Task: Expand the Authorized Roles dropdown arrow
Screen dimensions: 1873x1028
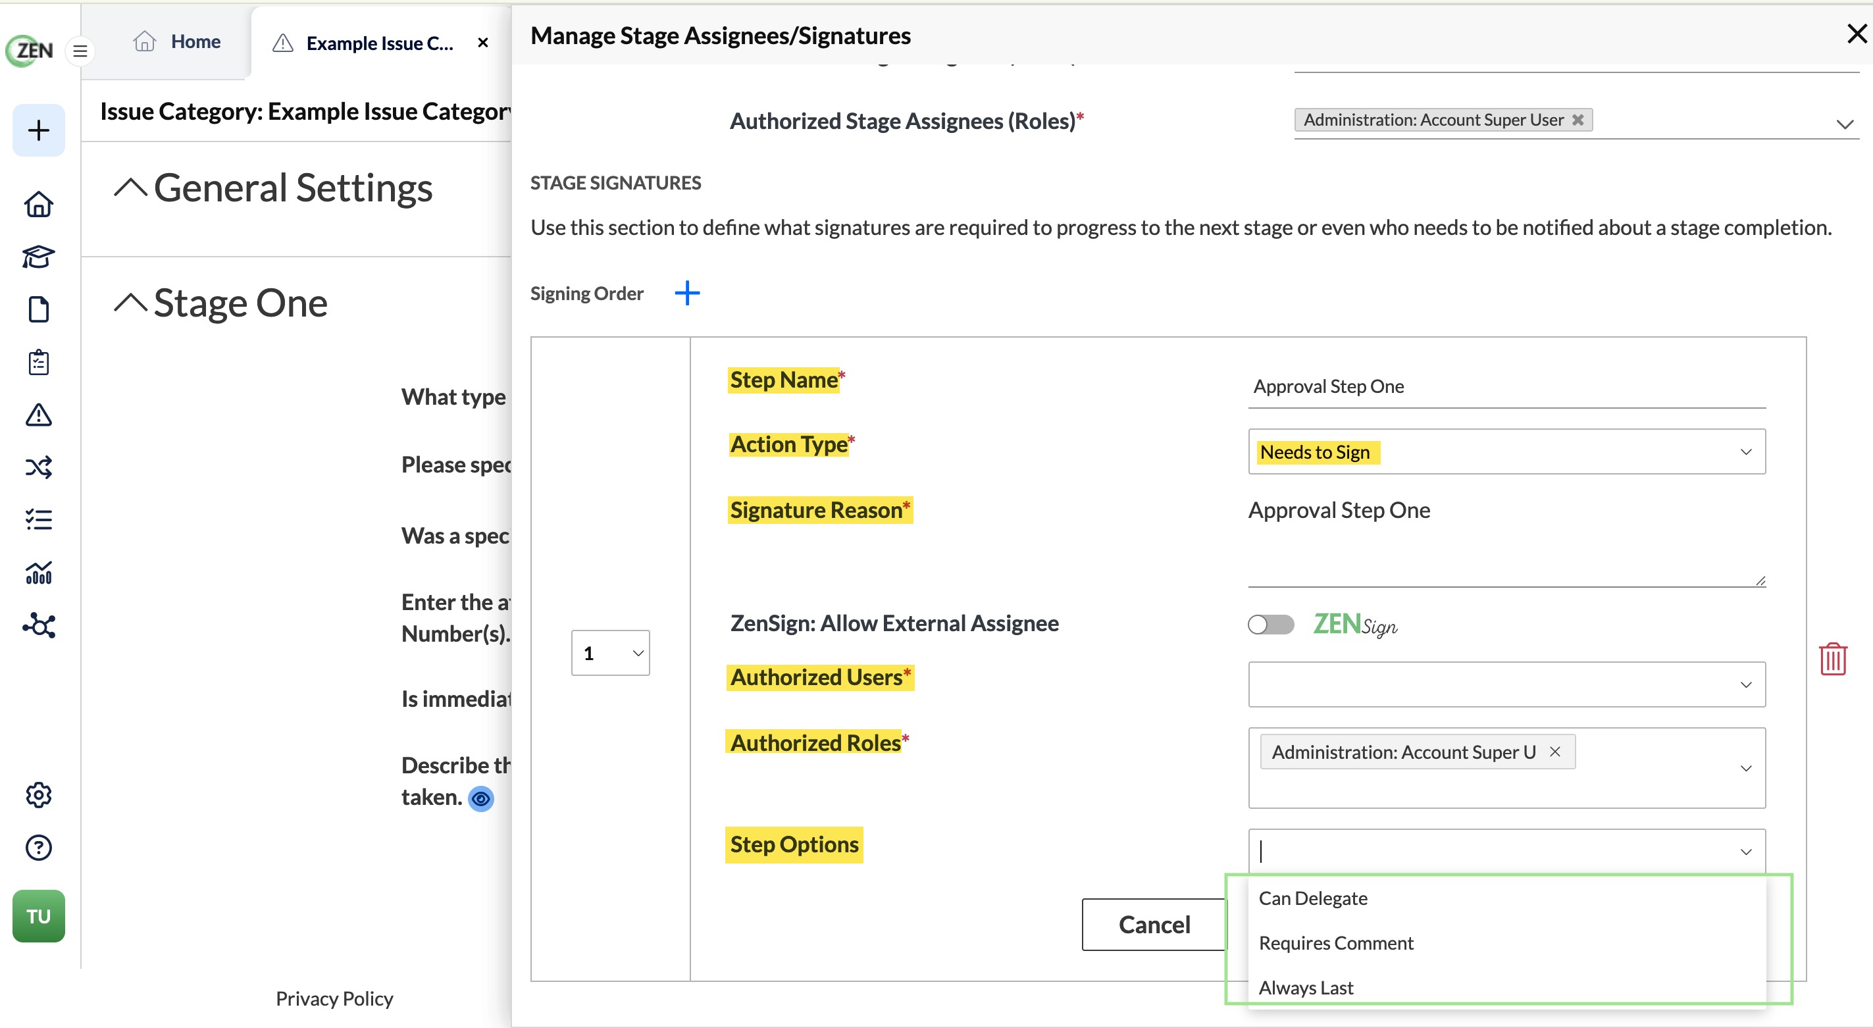Action: tap(1746, 769)
